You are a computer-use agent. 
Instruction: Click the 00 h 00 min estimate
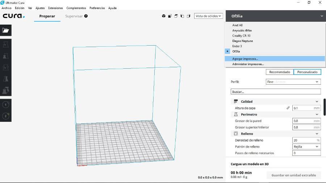tap(241, 173)
